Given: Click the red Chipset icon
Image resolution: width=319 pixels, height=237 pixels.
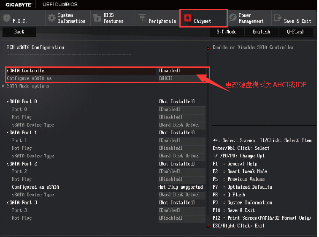Looking at the screenshot, I should tap(188, 18).
